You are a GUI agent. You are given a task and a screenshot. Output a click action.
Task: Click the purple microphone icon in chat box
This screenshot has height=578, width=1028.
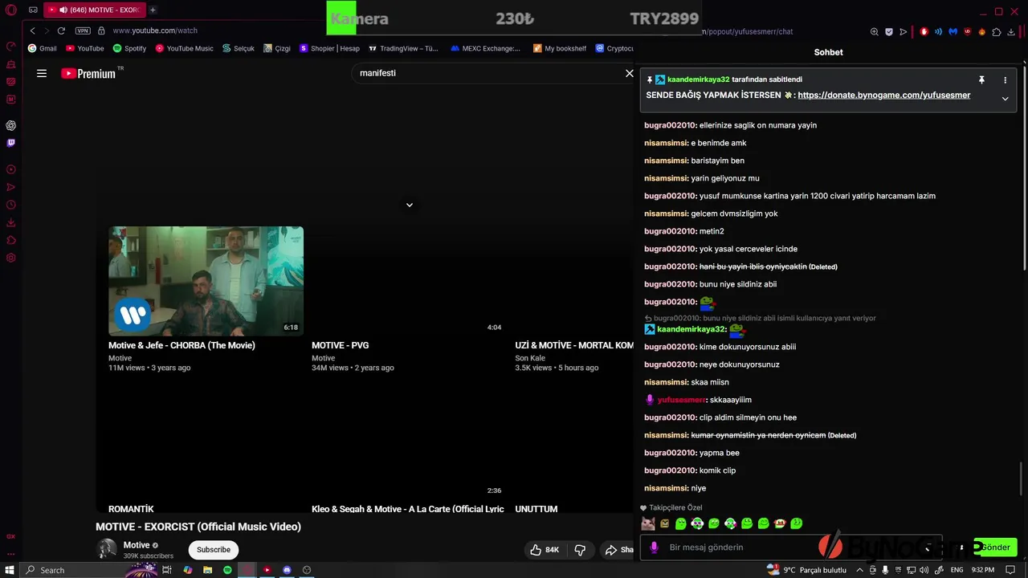(655, 547)
